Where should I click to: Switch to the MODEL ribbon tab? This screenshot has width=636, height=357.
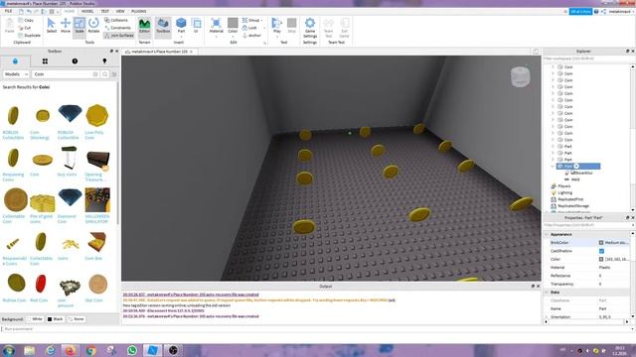[87, 11]
